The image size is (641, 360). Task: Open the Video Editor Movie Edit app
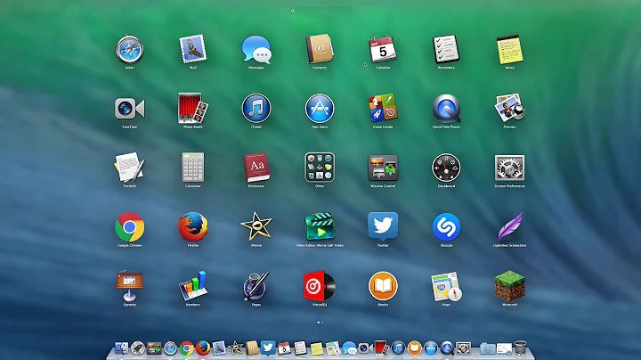(320, 226)
